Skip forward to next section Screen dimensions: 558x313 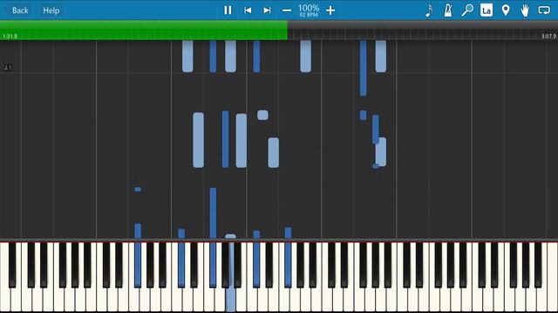(x=267, y=10)
